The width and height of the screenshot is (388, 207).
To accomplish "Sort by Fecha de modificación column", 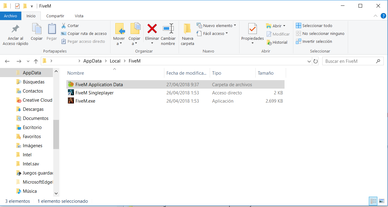I will (x=187, y=73).
